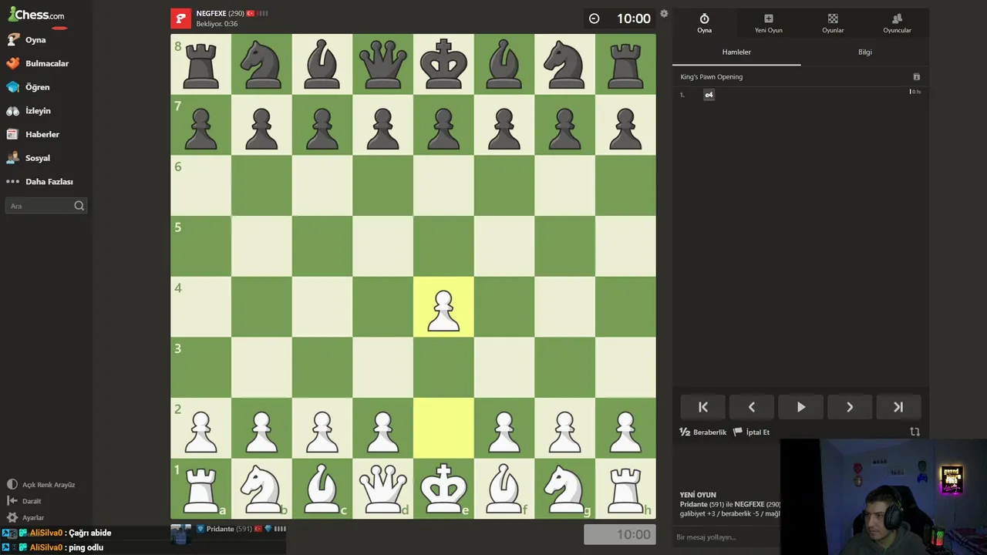Image resolution: width=987 pixels, height=555 pixels.
Task: Click the chat message input field
Action: [x=725, y=537]
